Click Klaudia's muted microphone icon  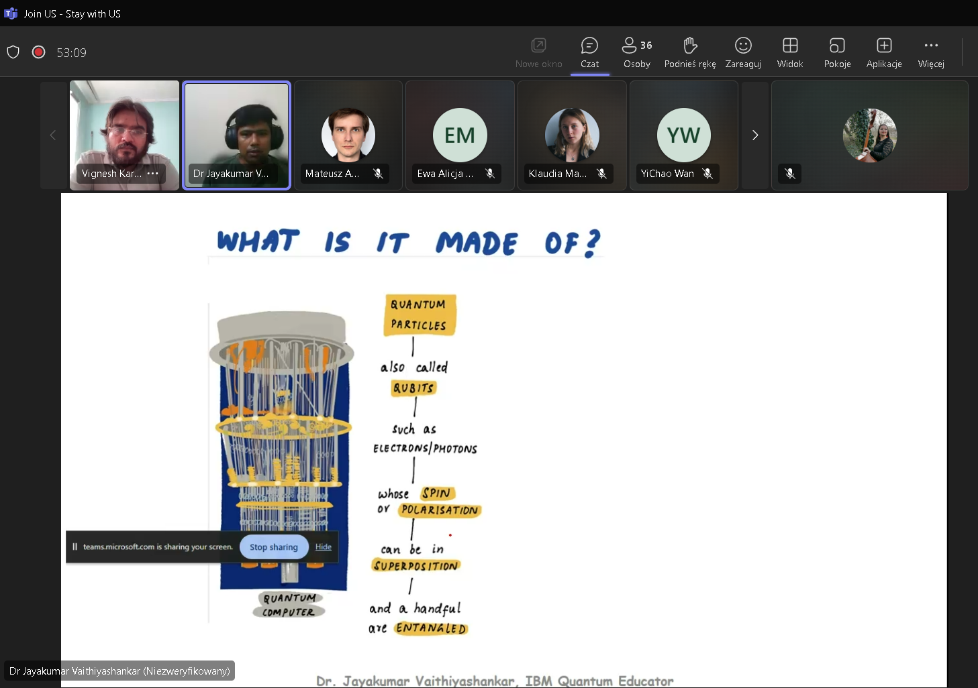pyautogui.click(x=602, y=174)
